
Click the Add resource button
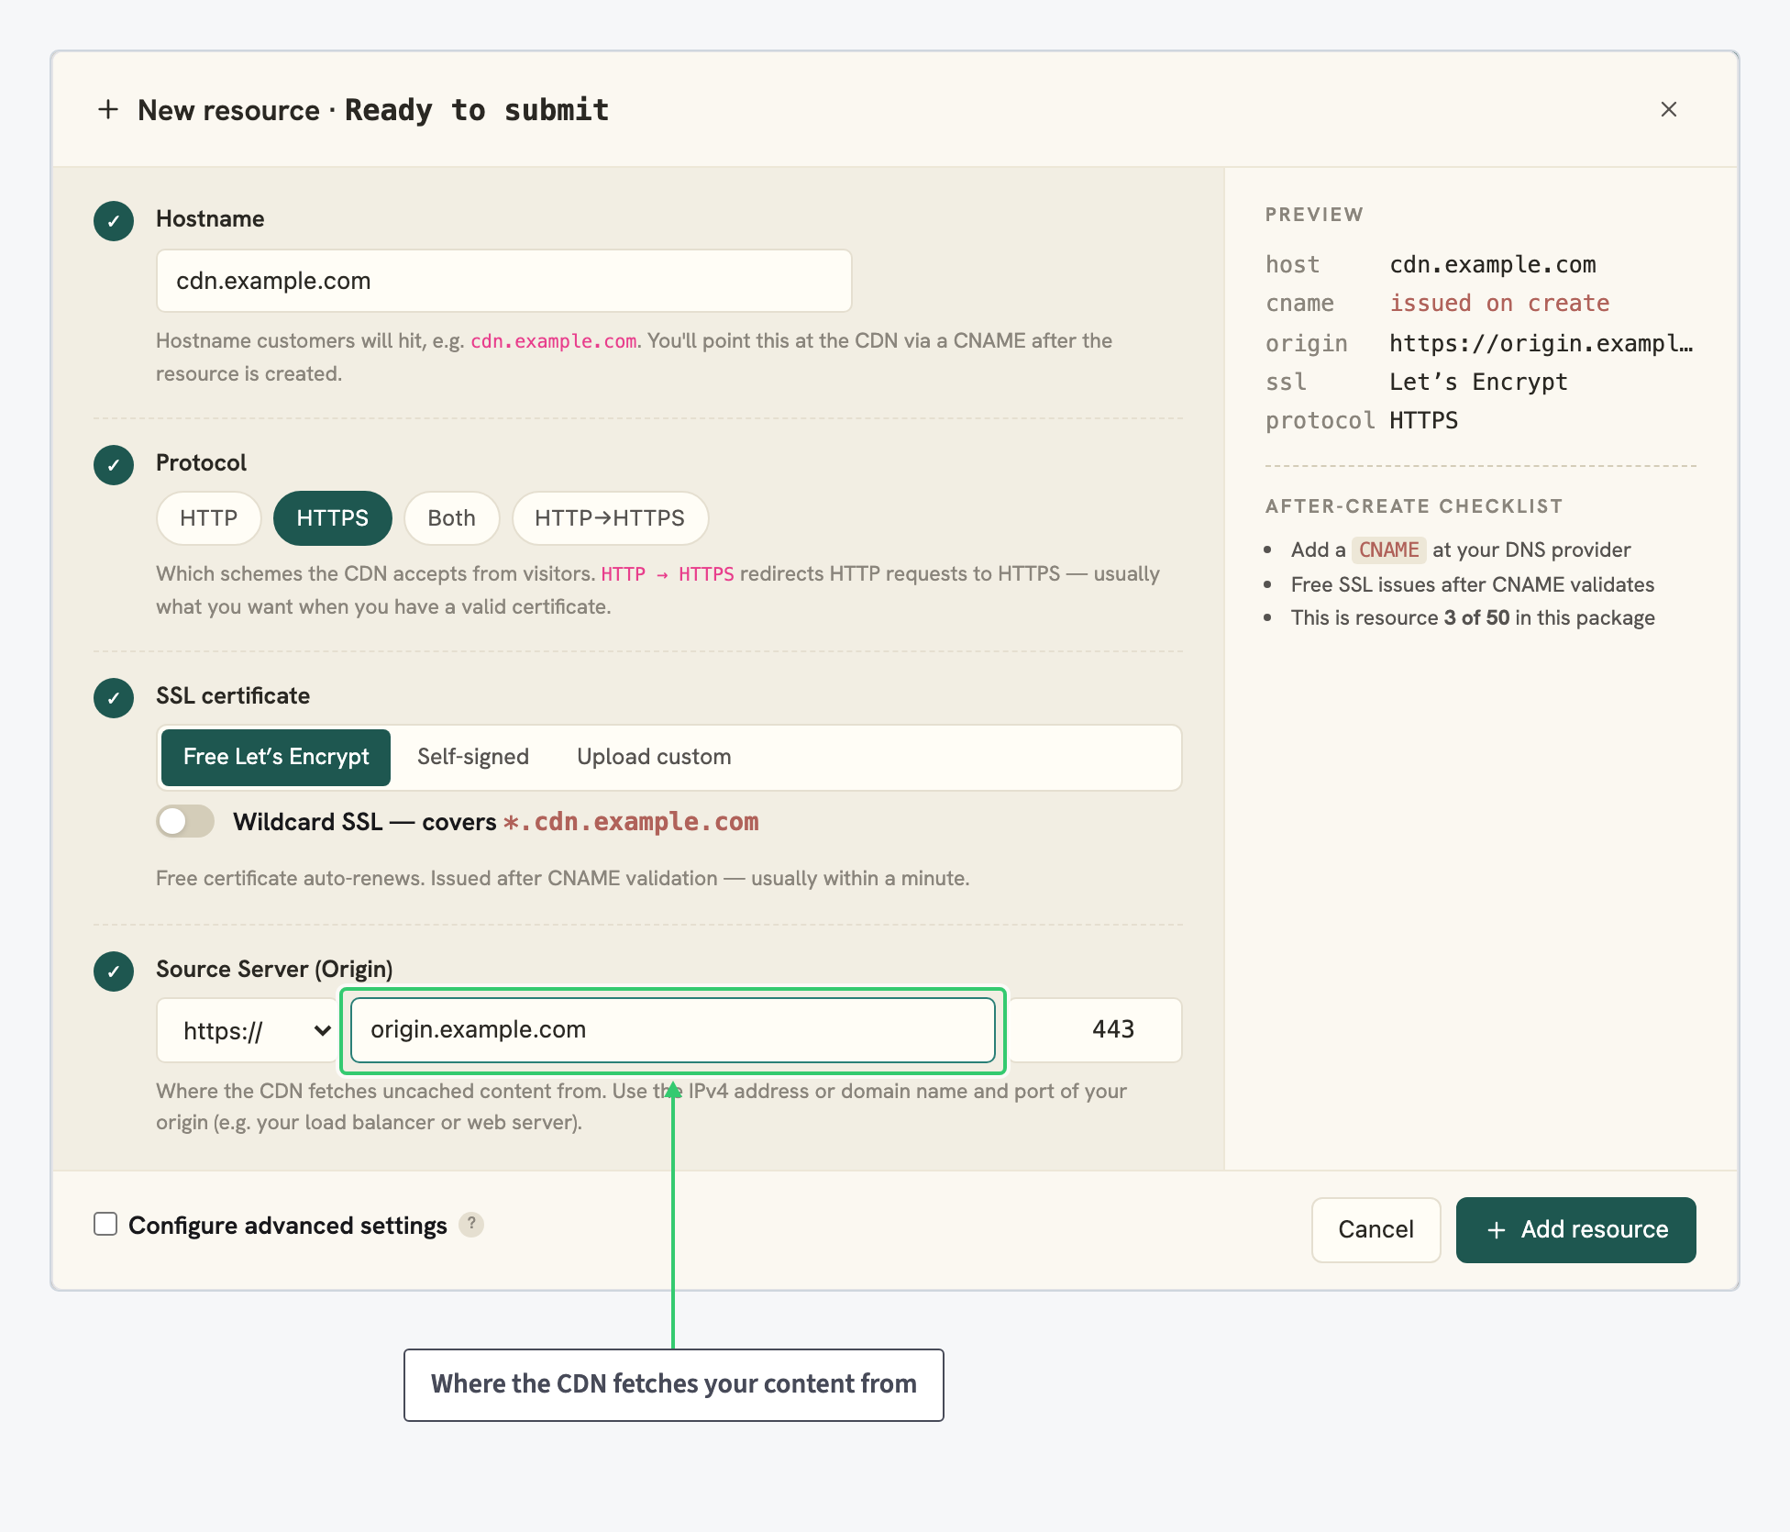pos(1575,1229)
